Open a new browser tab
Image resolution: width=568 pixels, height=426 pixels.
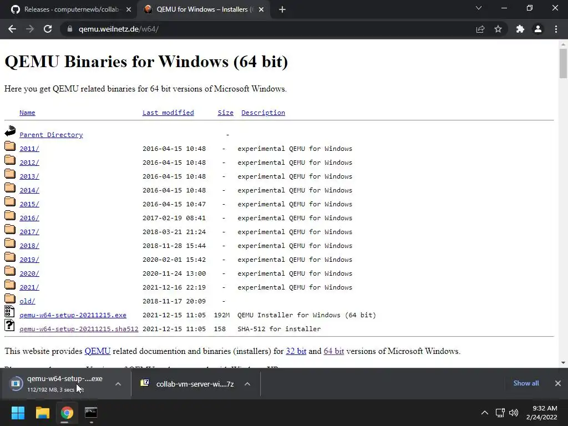point(282,9)
